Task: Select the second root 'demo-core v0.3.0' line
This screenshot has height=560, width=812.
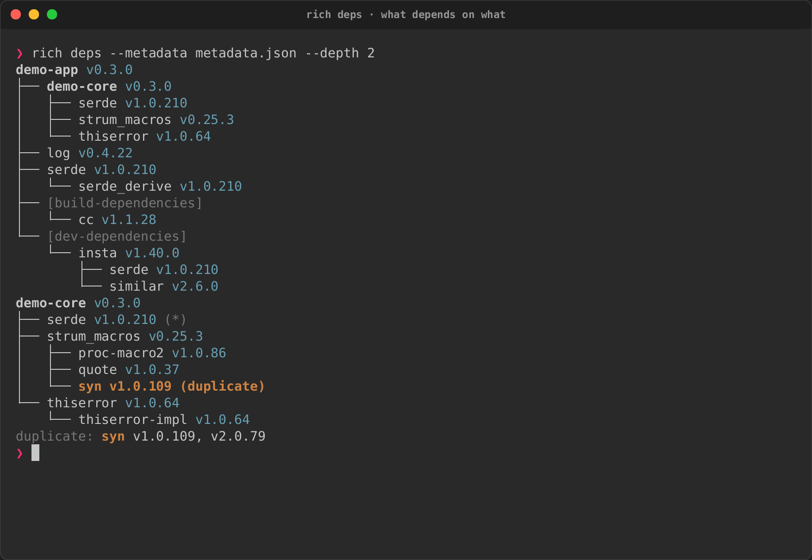Action: 78,303
